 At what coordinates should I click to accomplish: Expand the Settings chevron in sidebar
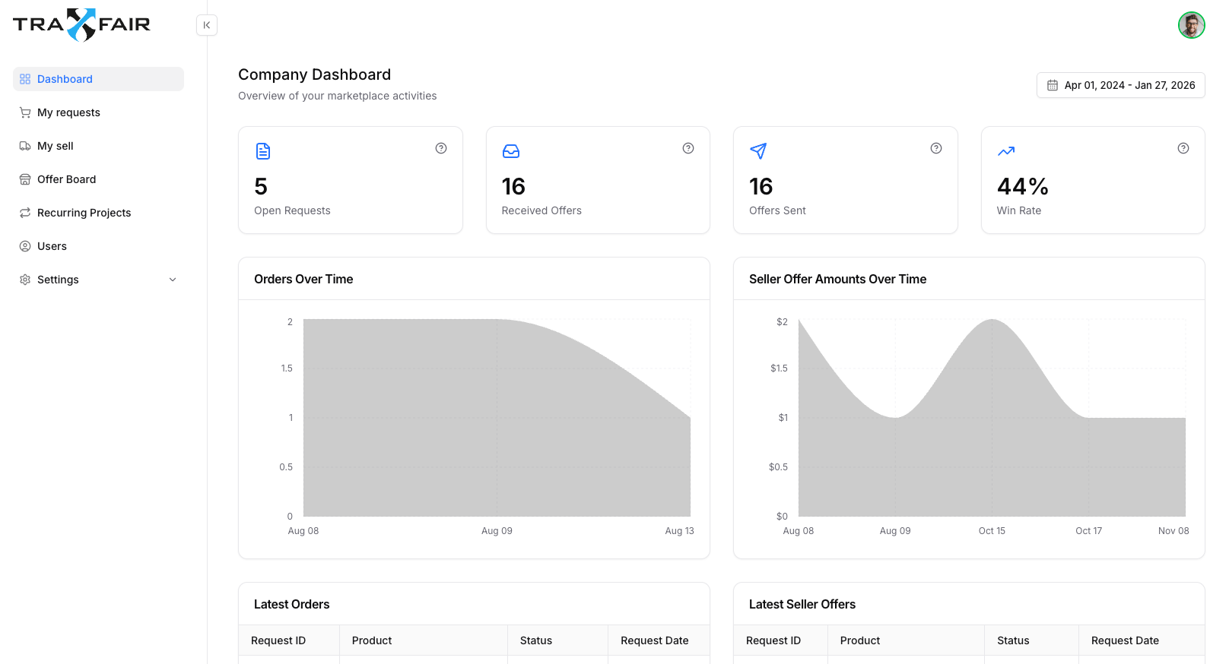coord(173,280)
